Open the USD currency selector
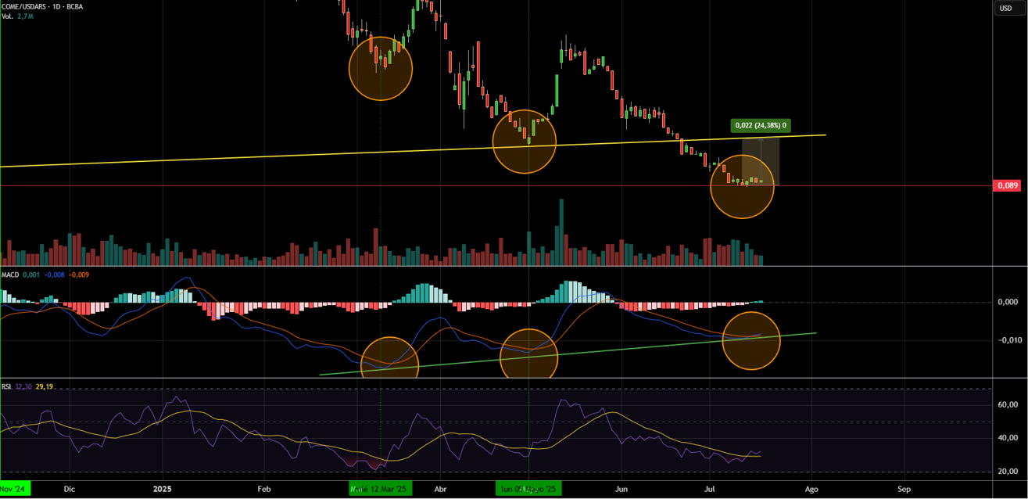The image size is (1028, 499). pyautogui.click(x=1005, y=8)
